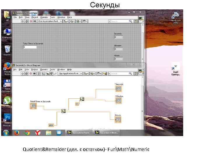Click Clean Up Diagram button

pyautogui.click(x=105, y=73)
